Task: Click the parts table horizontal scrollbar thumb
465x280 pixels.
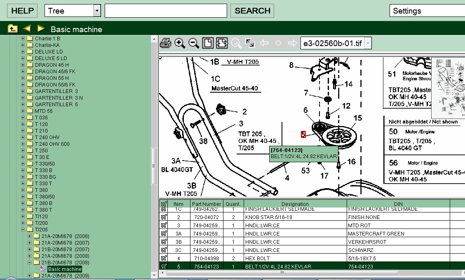Action: (282, 273)
